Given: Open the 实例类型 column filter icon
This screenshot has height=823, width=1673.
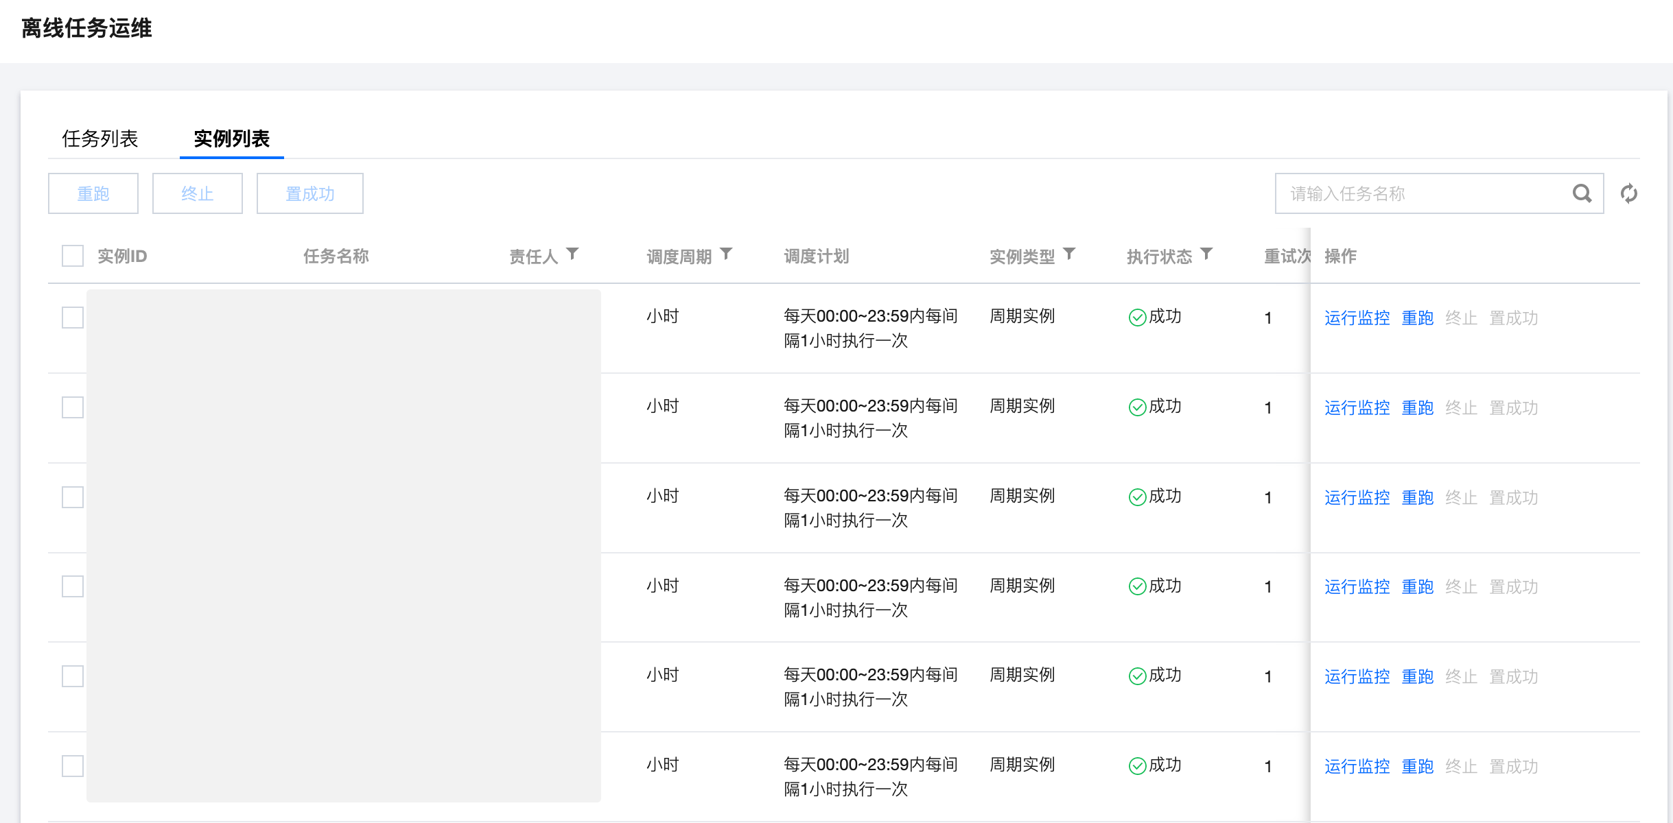Looking at the screenshot, I should click(x=1069, y=254).
